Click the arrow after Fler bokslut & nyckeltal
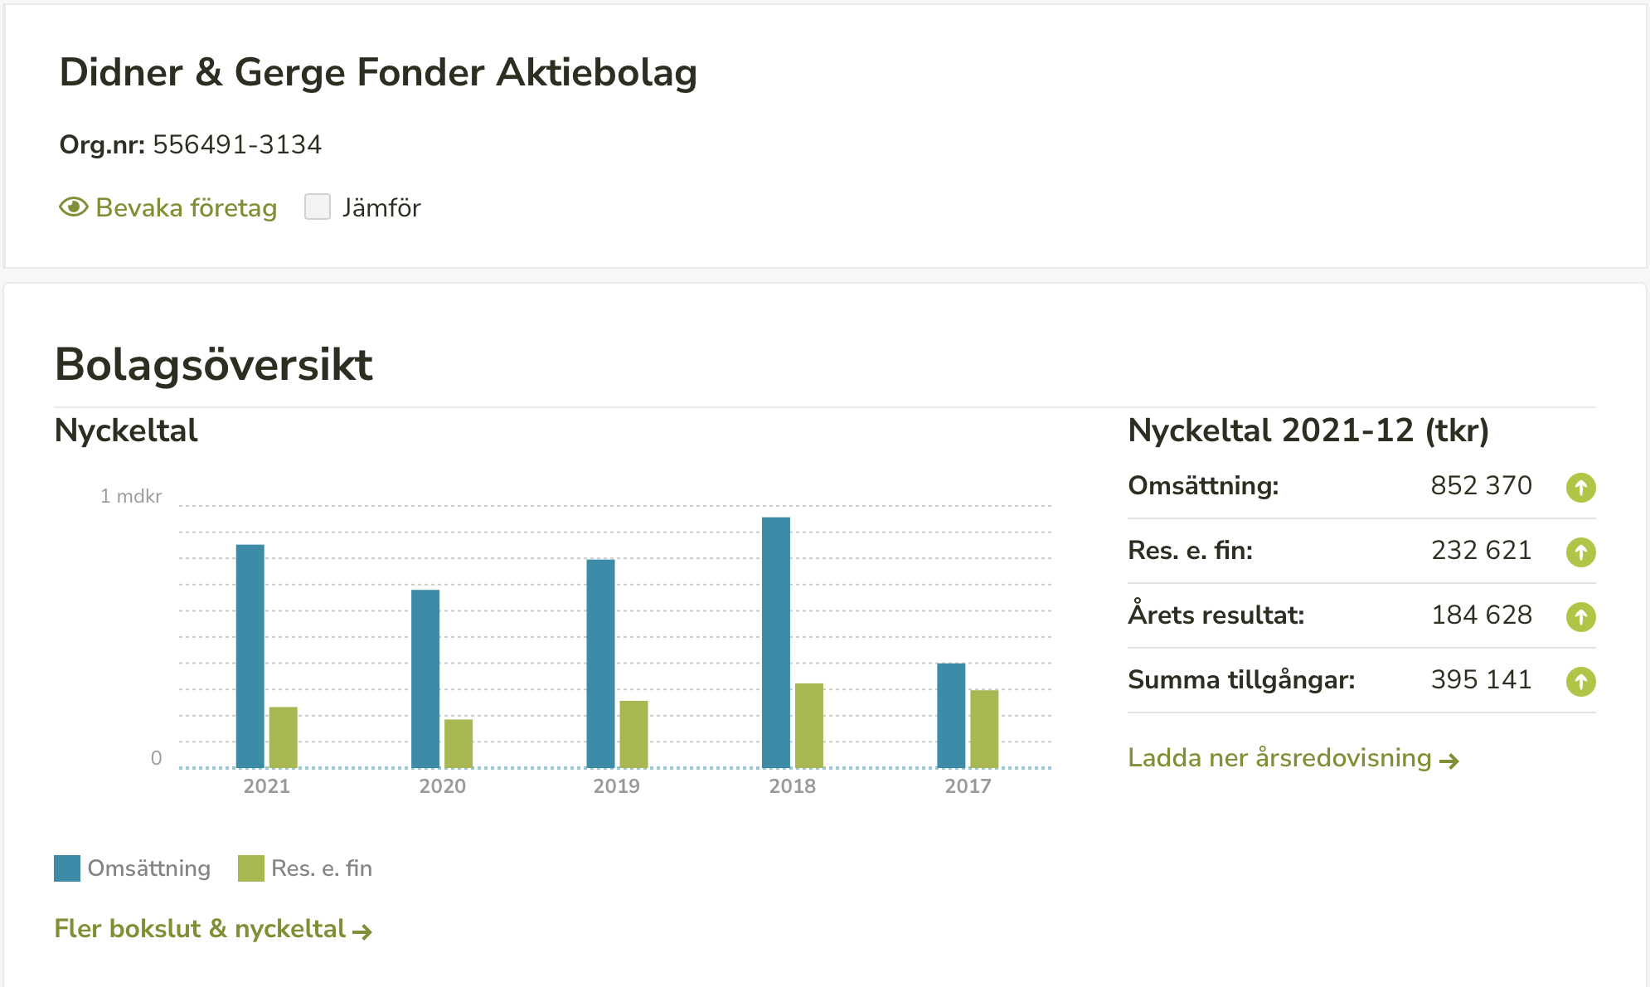The image size is (1650, 987). click(x=362, y=931)
